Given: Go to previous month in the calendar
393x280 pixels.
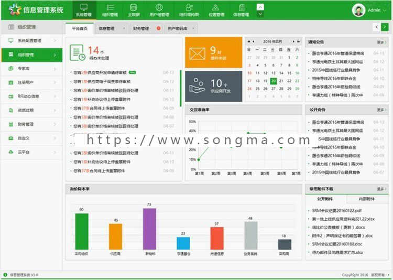Looking at the screenshot, I should pyautogui.click(x=254, y=41).
